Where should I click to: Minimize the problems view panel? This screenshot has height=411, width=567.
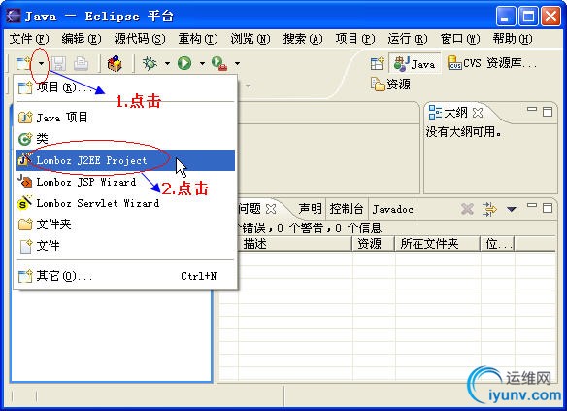click(x=532, y=205)
